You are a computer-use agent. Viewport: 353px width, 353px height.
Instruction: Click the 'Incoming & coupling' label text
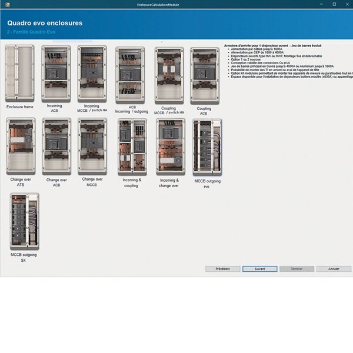[132, 183]
